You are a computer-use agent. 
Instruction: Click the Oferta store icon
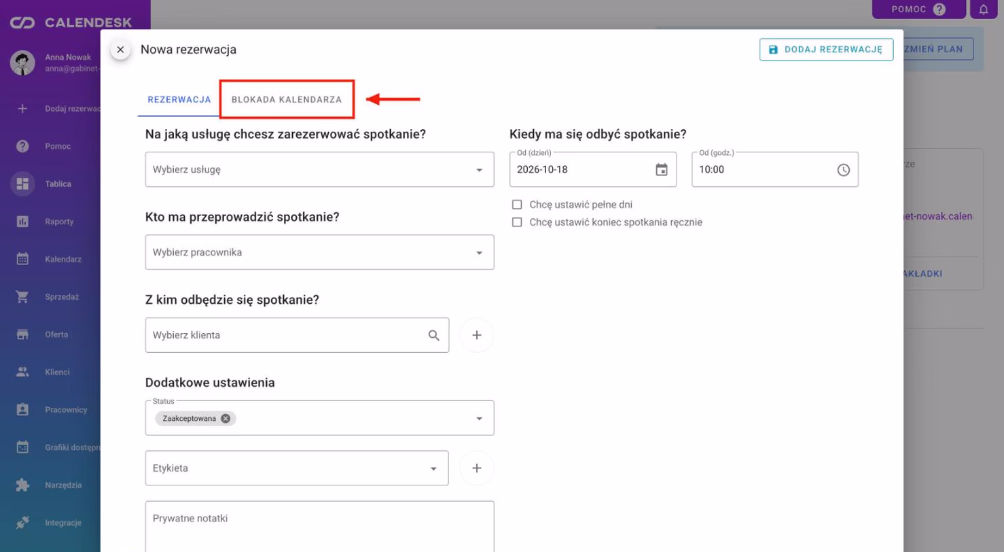coord(22,334)
